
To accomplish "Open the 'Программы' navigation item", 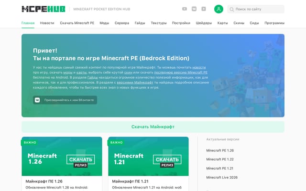I will 274,23.
